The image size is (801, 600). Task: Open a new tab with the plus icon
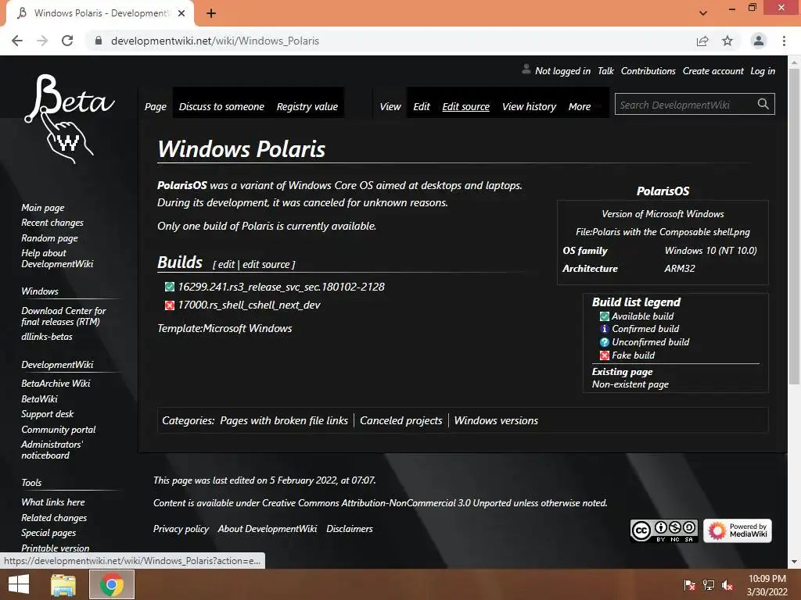(211, 13)
